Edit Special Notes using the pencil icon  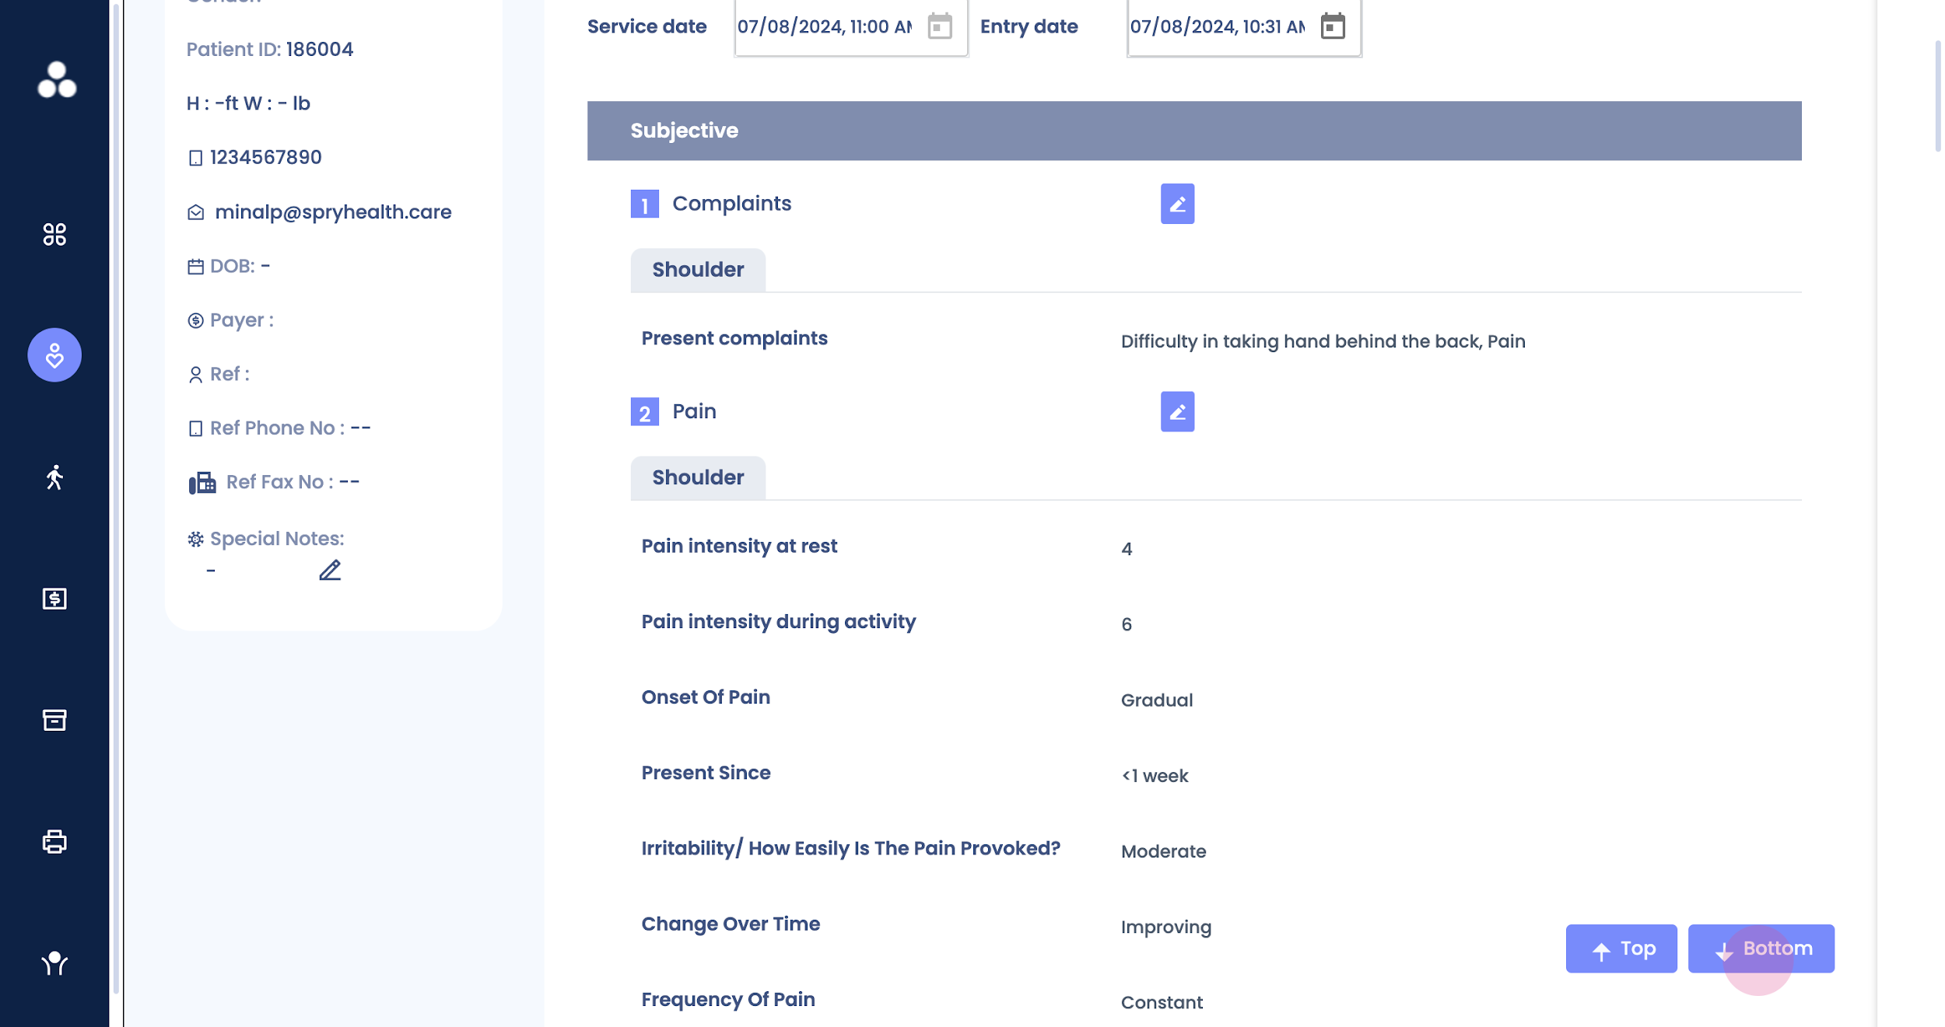(330, 571)
